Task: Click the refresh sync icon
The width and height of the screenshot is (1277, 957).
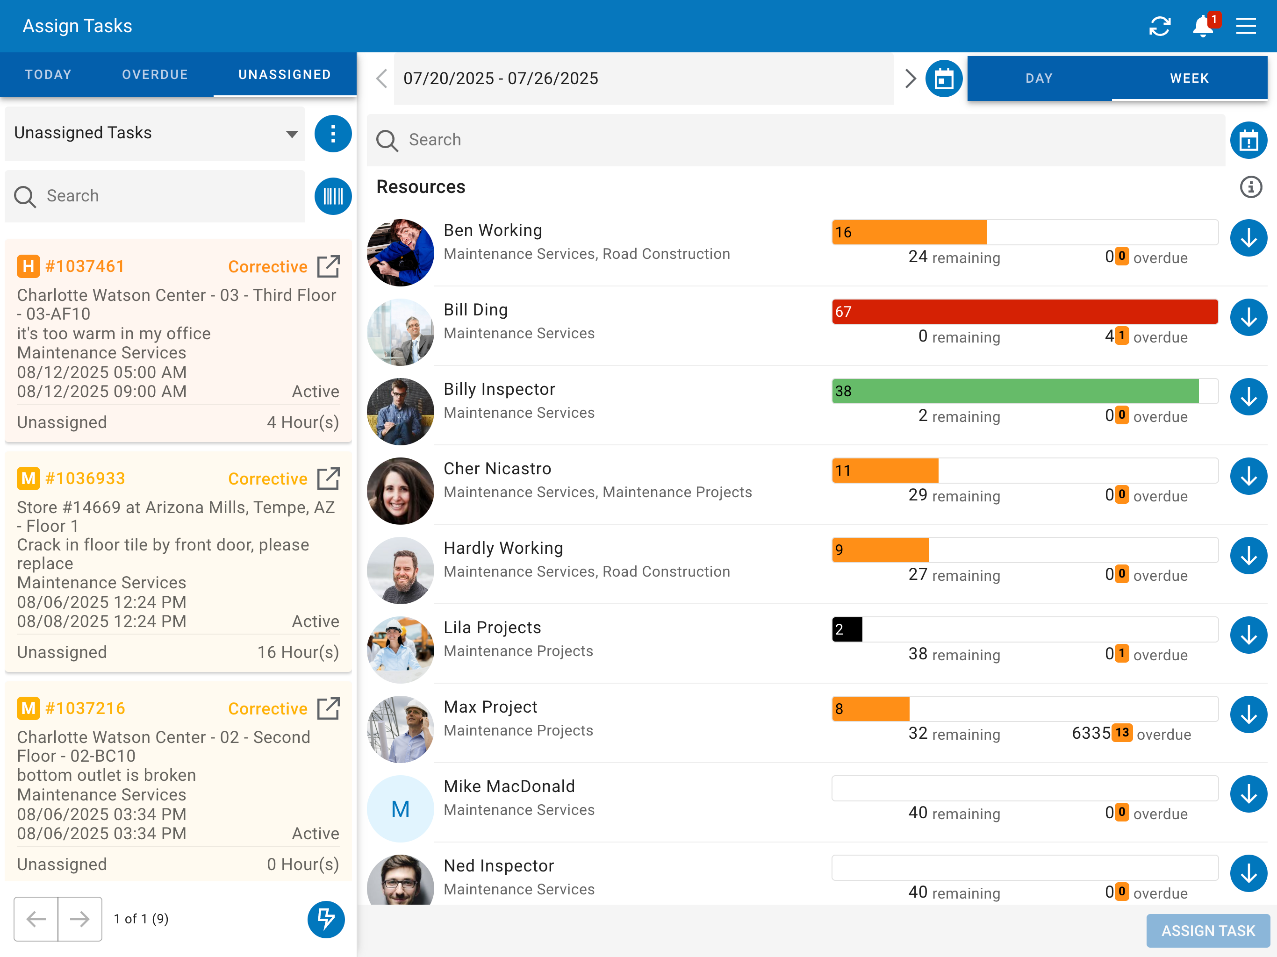Action: pyautogui.click(x=1159, y=26)
